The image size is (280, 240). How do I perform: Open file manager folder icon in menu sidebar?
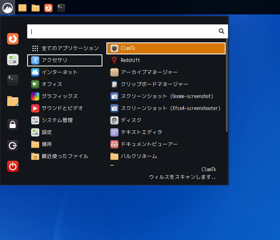[13, 101]
